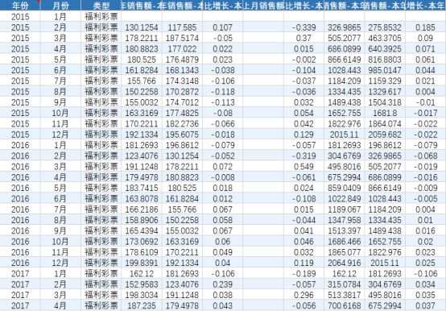Click the 985.0147 cell
This screenshot has width=446, height=311.
[x=385, y=70]
